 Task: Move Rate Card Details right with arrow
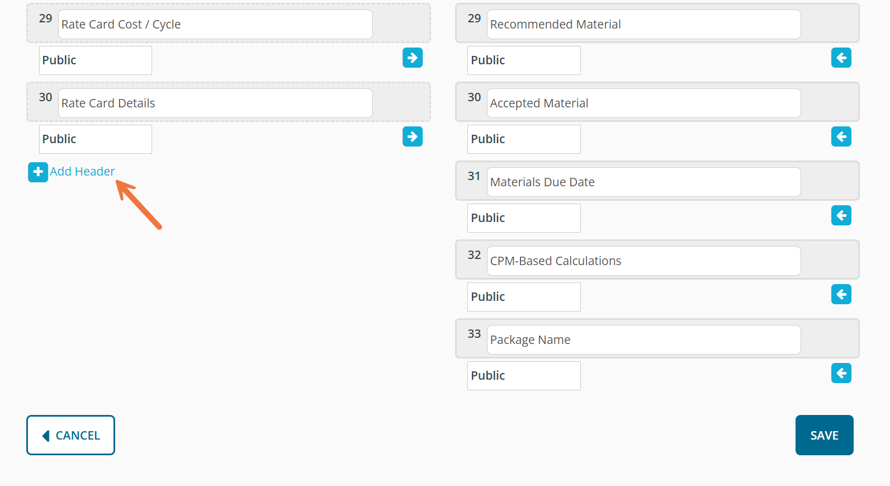point(412,136)
